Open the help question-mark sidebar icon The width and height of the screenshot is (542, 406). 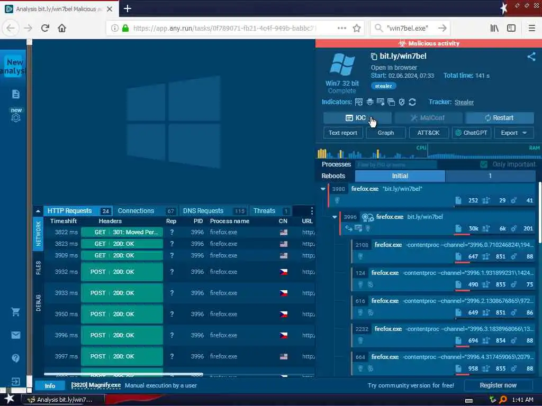(15, 358)
